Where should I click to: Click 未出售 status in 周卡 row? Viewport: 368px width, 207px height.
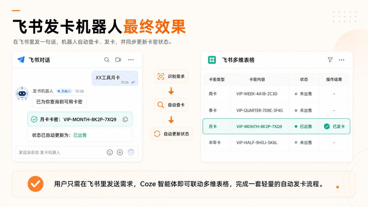pos(304,94)
